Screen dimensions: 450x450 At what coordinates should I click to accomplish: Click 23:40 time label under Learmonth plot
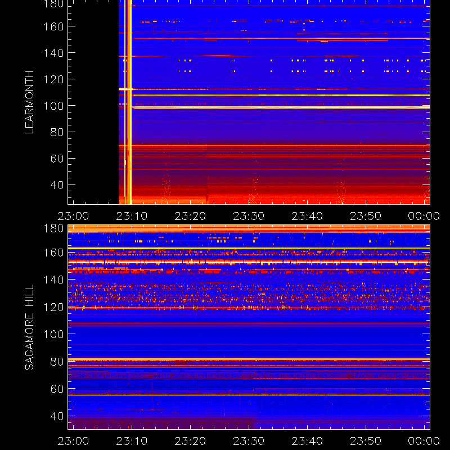coord(307,216)
